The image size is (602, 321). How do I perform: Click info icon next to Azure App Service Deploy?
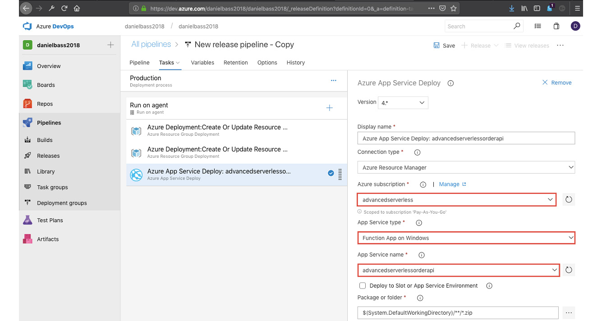coord(450,83)
